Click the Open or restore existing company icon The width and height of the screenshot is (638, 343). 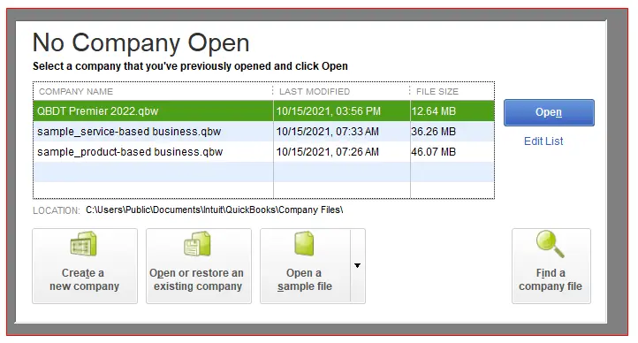(x=197, y=244)
